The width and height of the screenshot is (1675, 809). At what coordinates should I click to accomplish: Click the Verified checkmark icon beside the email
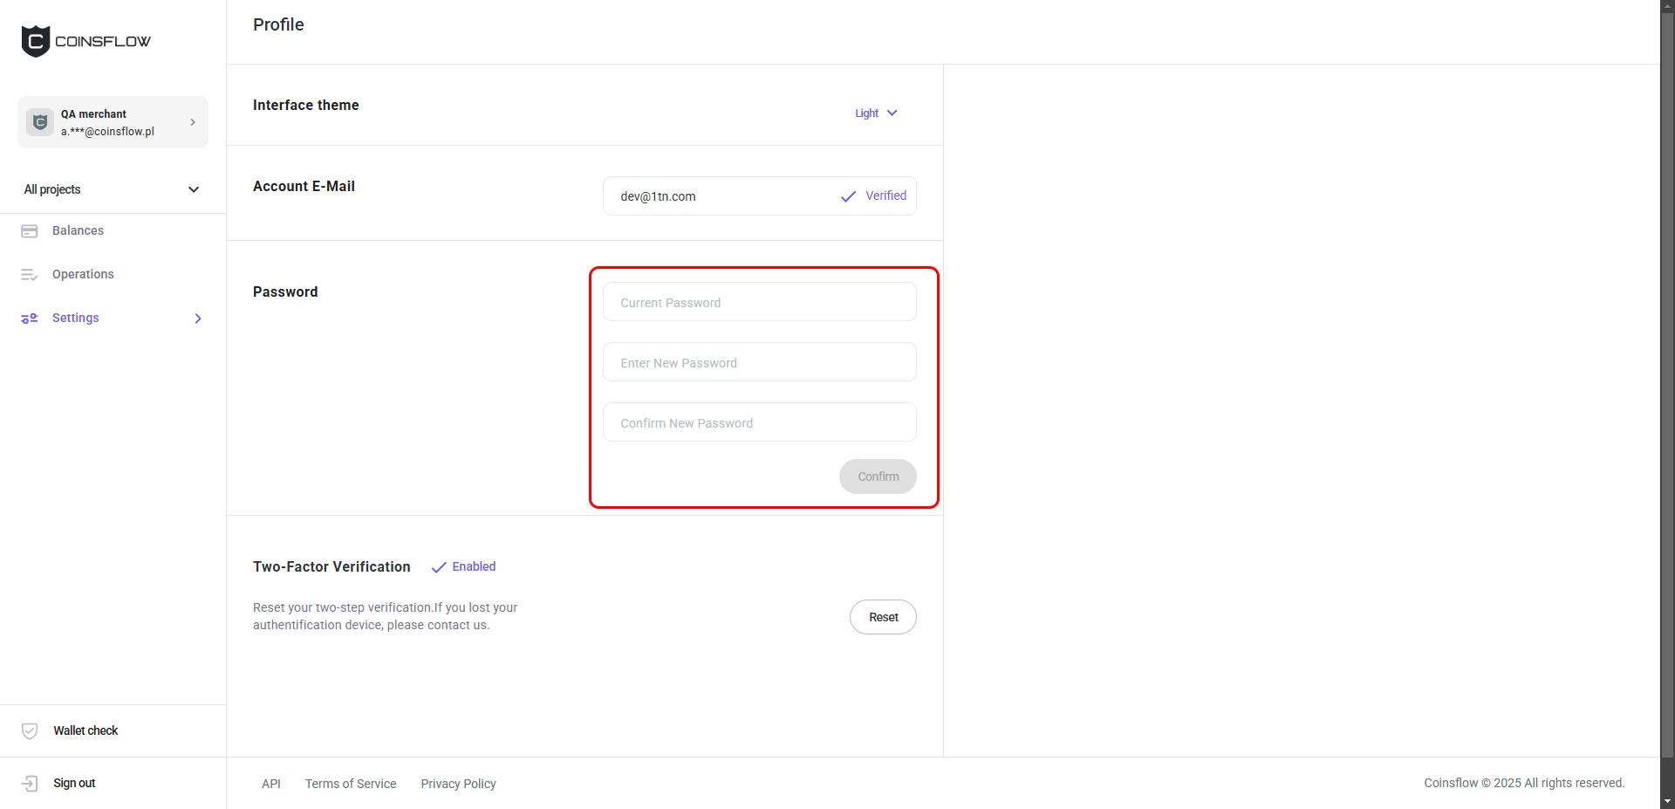tap(847, 196)
